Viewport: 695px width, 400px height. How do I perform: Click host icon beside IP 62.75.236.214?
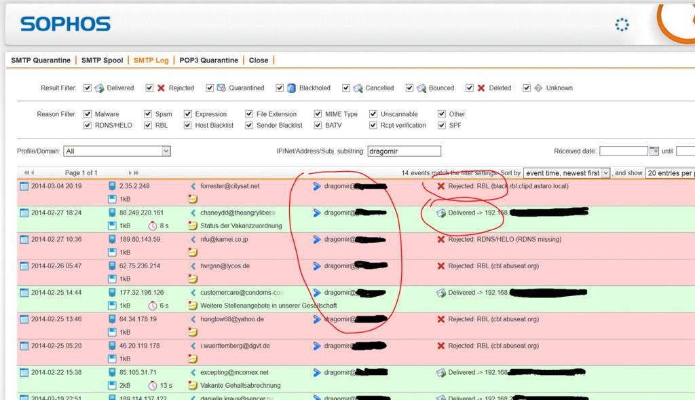tap(112, 266)
